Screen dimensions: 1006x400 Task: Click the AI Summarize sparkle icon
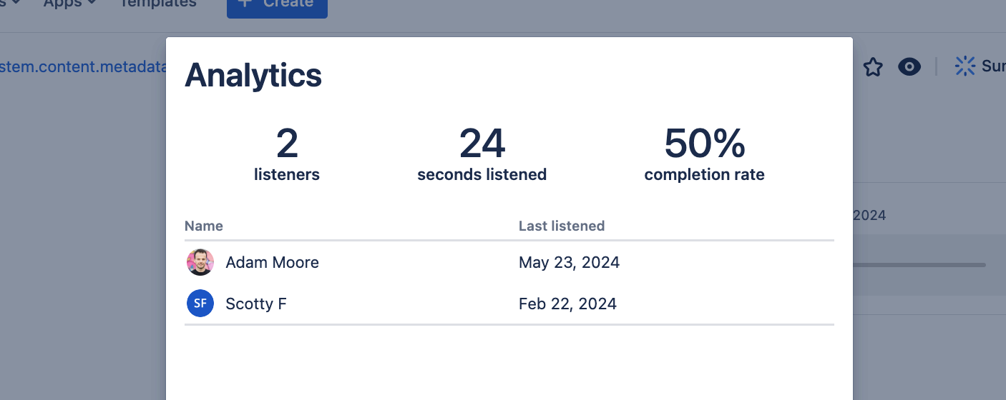[x=965, y=66]
